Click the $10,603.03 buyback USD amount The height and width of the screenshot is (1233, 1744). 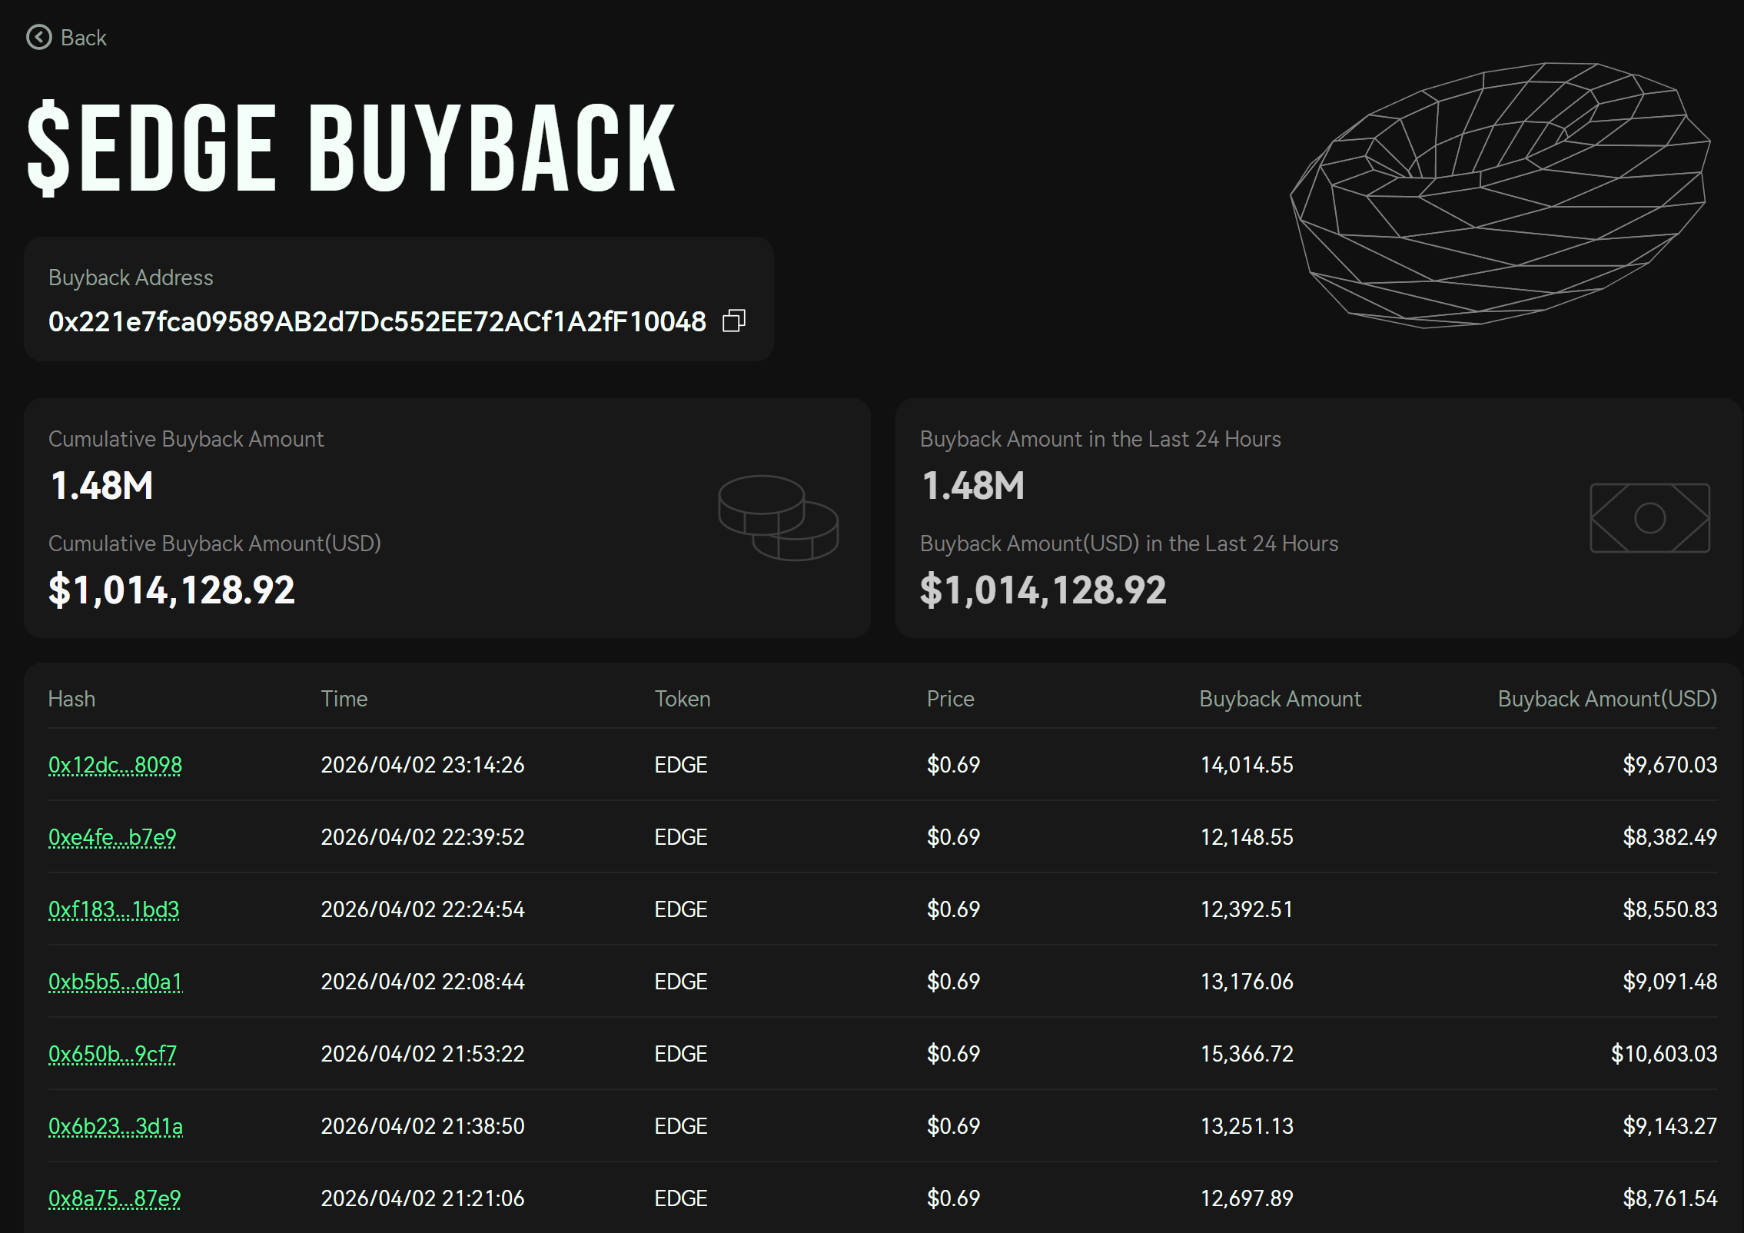pos(1663,1054)
